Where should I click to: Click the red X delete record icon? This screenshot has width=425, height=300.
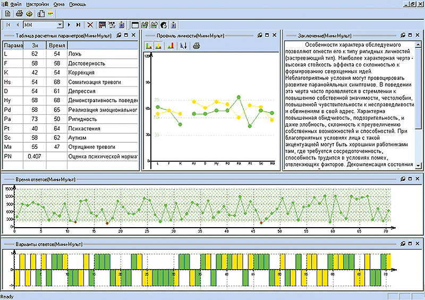tap(90, 24)
